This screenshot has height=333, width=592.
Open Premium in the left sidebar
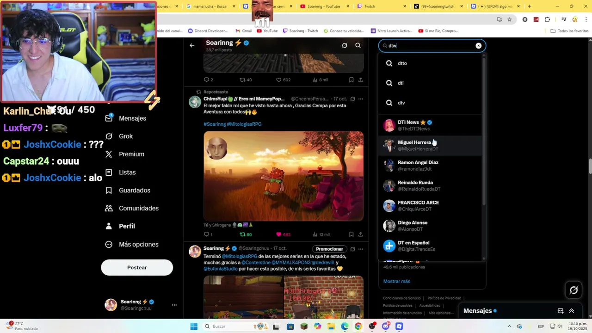[125, 154]
